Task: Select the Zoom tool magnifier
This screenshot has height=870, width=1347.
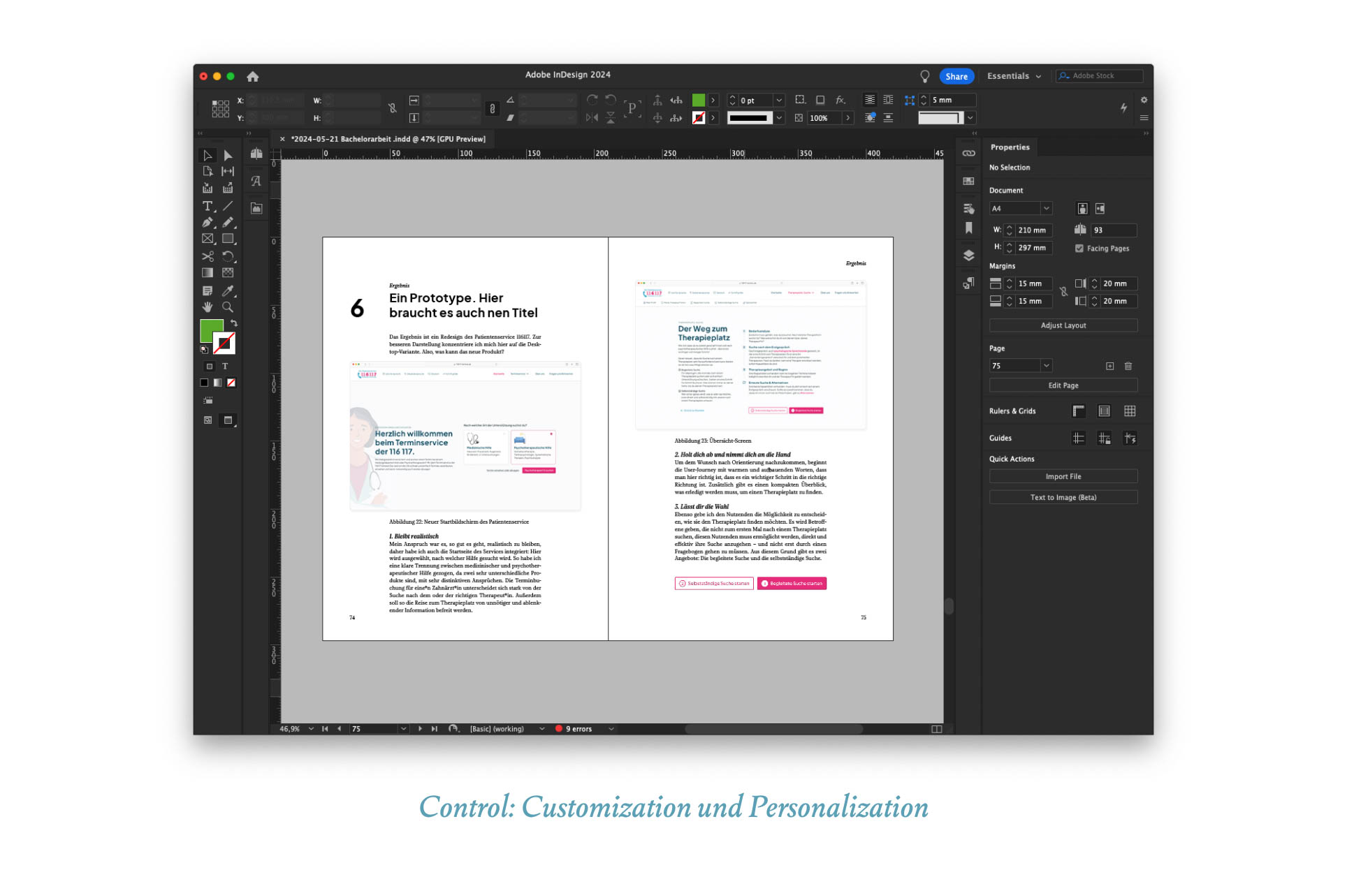Action: pyautogui.click(x=228, y=307)
